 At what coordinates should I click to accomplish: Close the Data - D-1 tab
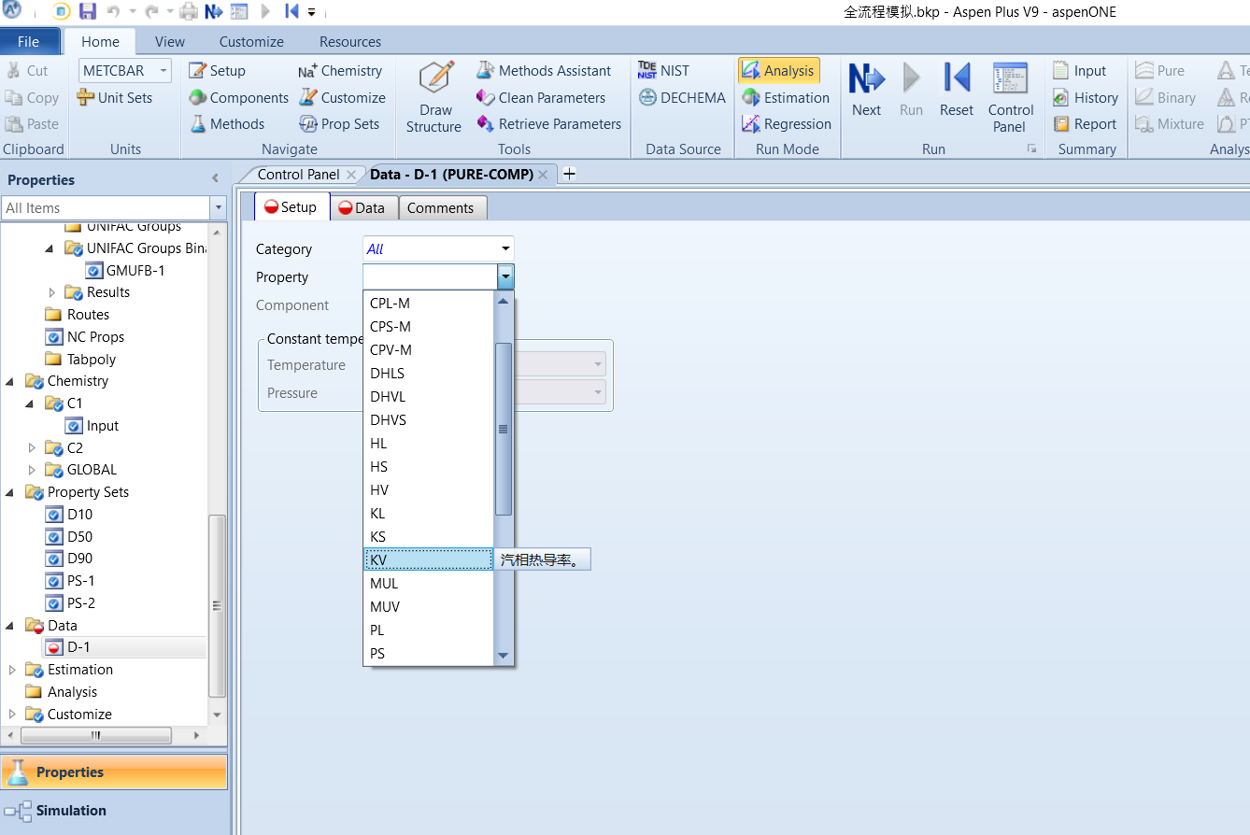pos(543,175)
